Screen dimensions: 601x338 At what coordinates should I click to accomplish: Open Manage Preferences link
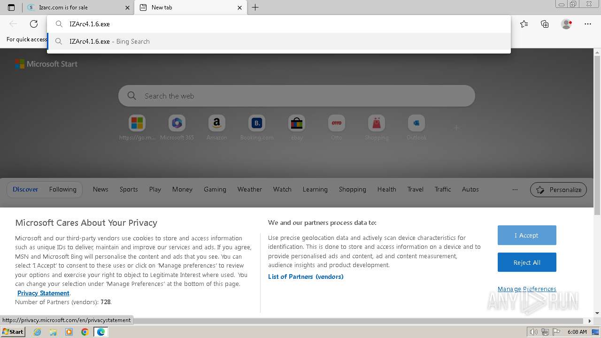(527, 289)
